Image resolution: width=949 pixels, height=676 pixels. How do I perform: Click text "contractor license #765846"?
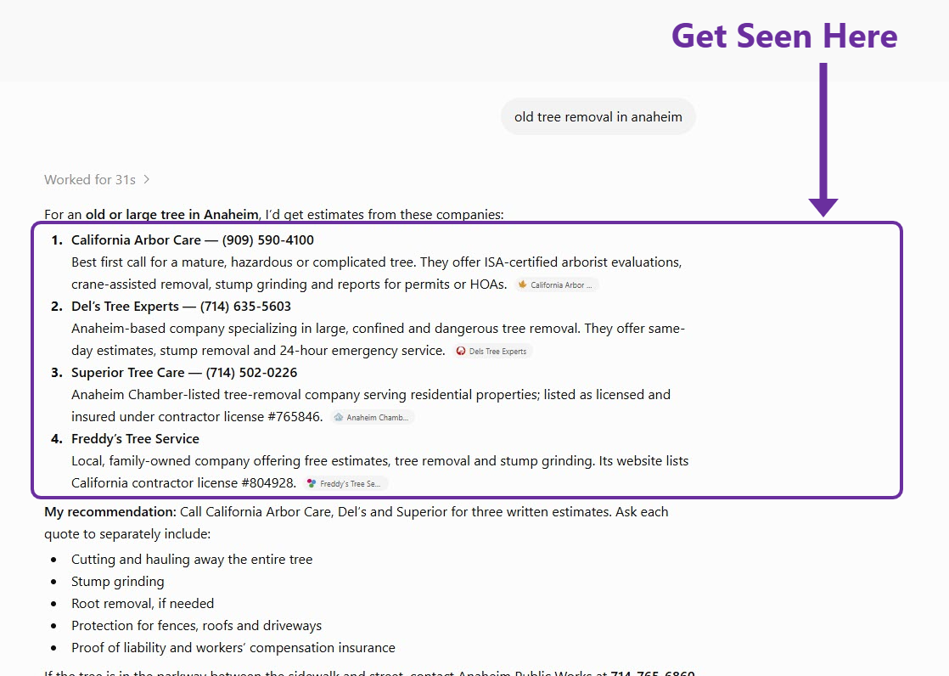click(241, 417)
